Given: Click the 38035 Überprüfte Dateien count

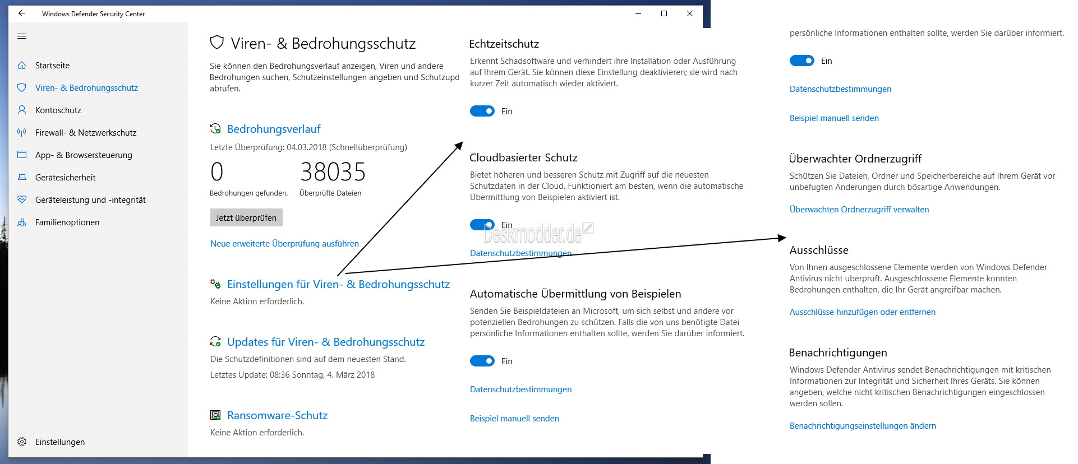Looking at the screenshot, I should point(333,171).
